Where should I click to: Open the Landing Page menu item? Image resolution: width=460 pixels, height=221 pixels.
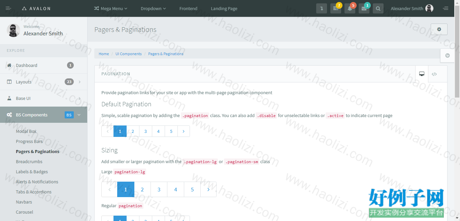point(224,8)
